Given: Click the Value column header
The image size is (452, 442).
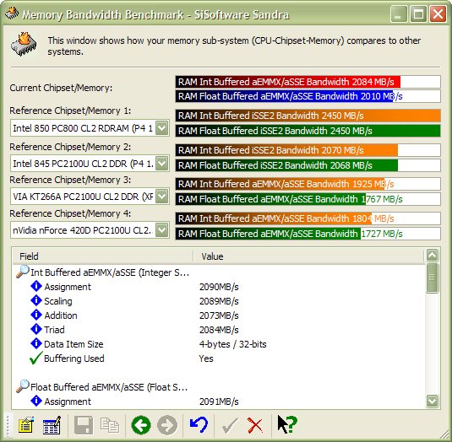Looking at the screenshot, I should [x=308, y=256].
